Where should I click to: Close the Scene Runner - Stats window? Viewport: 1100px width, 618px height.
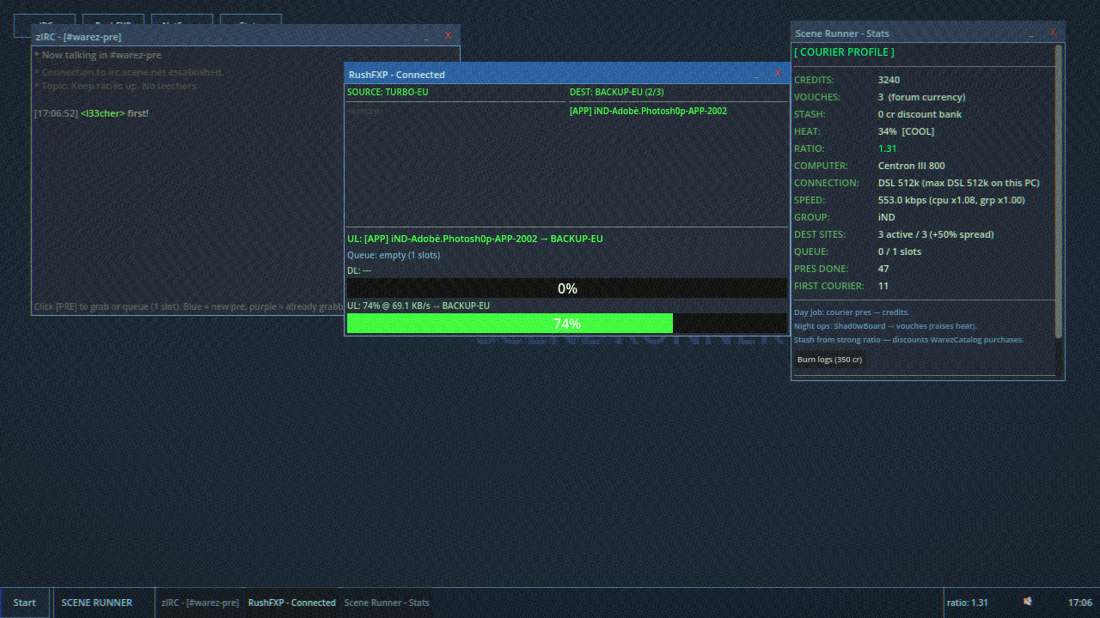point(1053,32)
